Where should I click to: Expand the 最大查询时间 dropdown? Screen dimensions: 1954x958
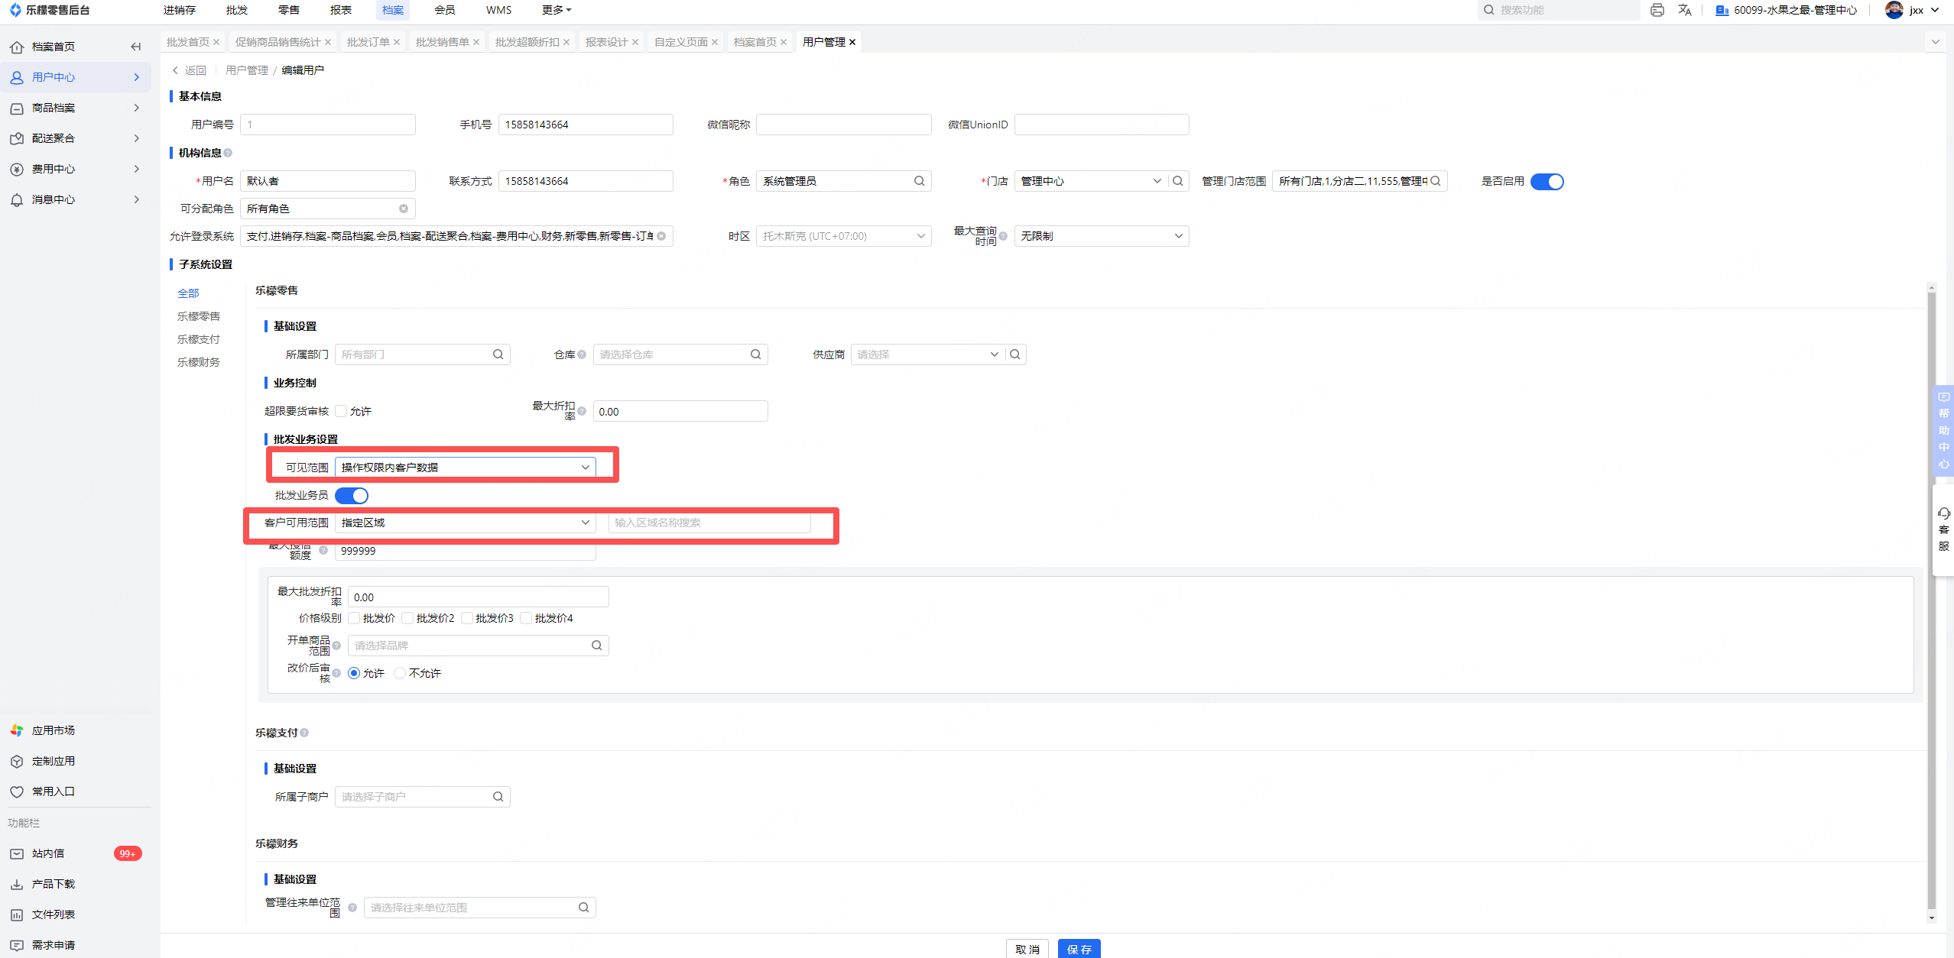coord(1101,236)
